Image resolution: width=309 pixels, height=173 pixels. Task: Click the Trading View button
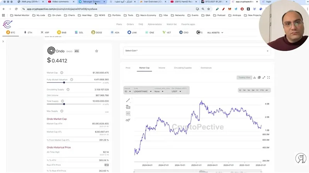[x=244, y=77]
